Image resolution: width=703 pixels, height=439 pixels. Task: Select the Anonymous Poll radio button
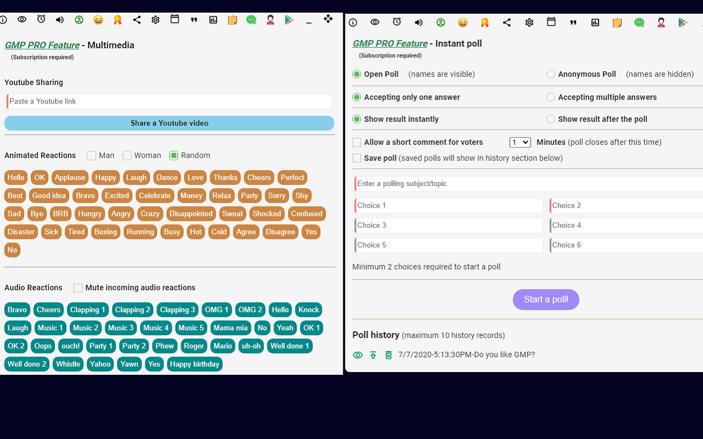550,74
